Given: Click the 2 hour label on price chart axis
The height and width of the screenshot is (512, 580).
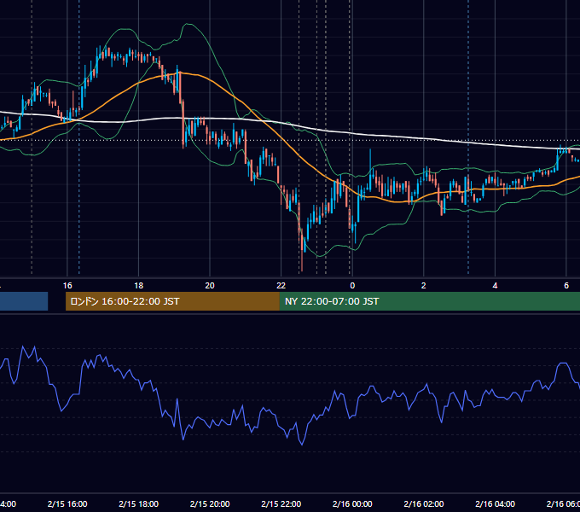Looking at the screenshot, I should tap(424, 286).
